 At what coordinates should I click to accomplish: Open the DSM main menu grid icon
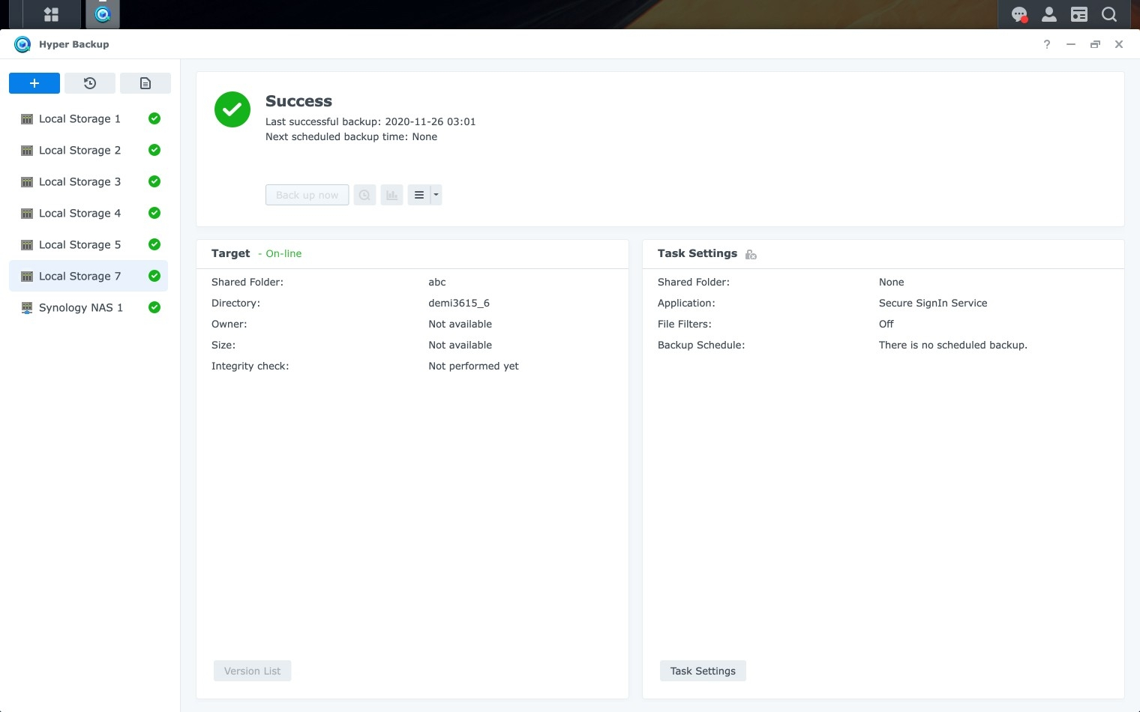click(x=51, y=14)
